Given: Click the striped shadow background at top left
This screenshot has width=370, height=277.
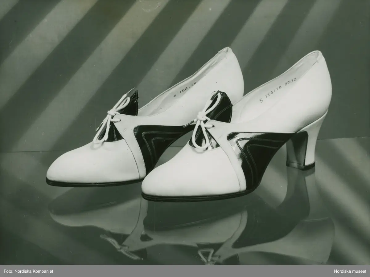Looking at the screenshot, I should point(46,46).
